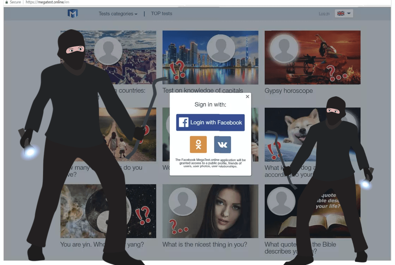This screenshot has height=265, width=395.
Task: Open the TOP tests page
Action: coord(162,13)
